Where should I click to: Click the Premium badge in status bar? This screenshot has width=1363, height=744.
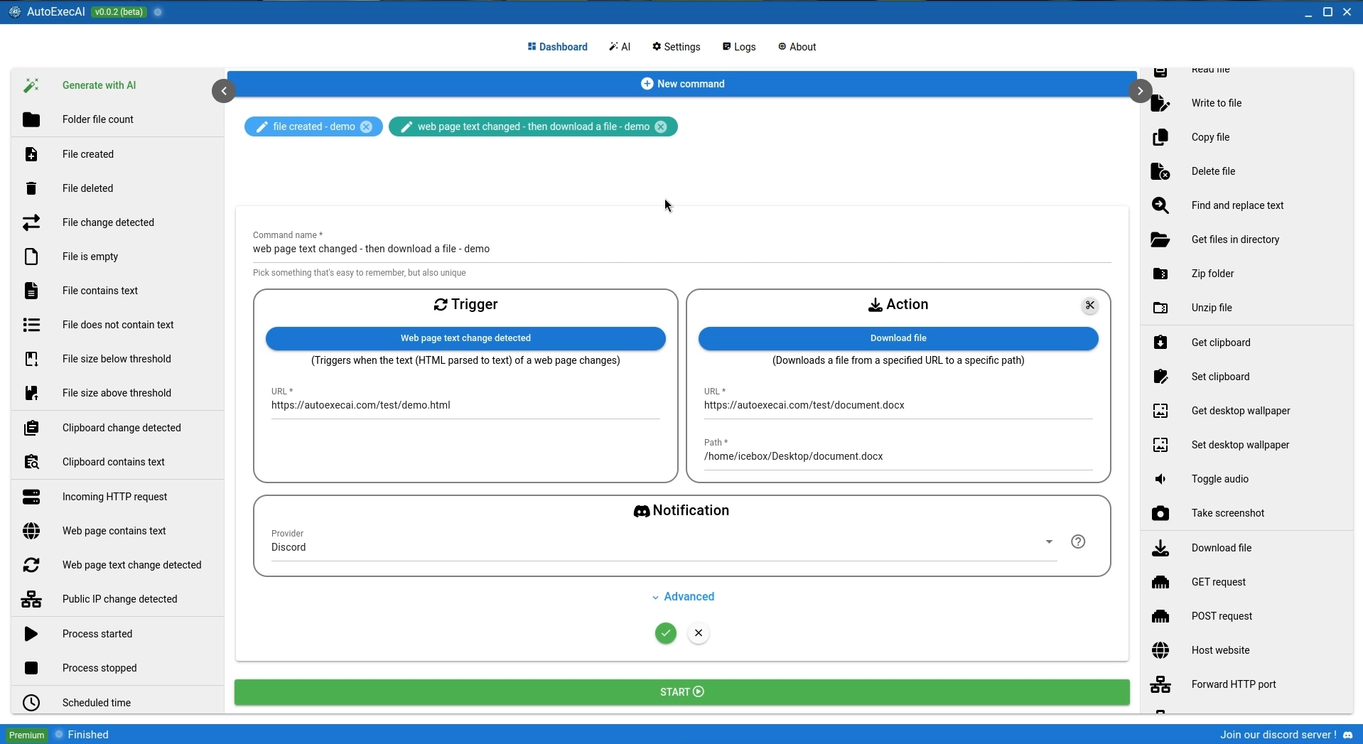pos(27,735)
